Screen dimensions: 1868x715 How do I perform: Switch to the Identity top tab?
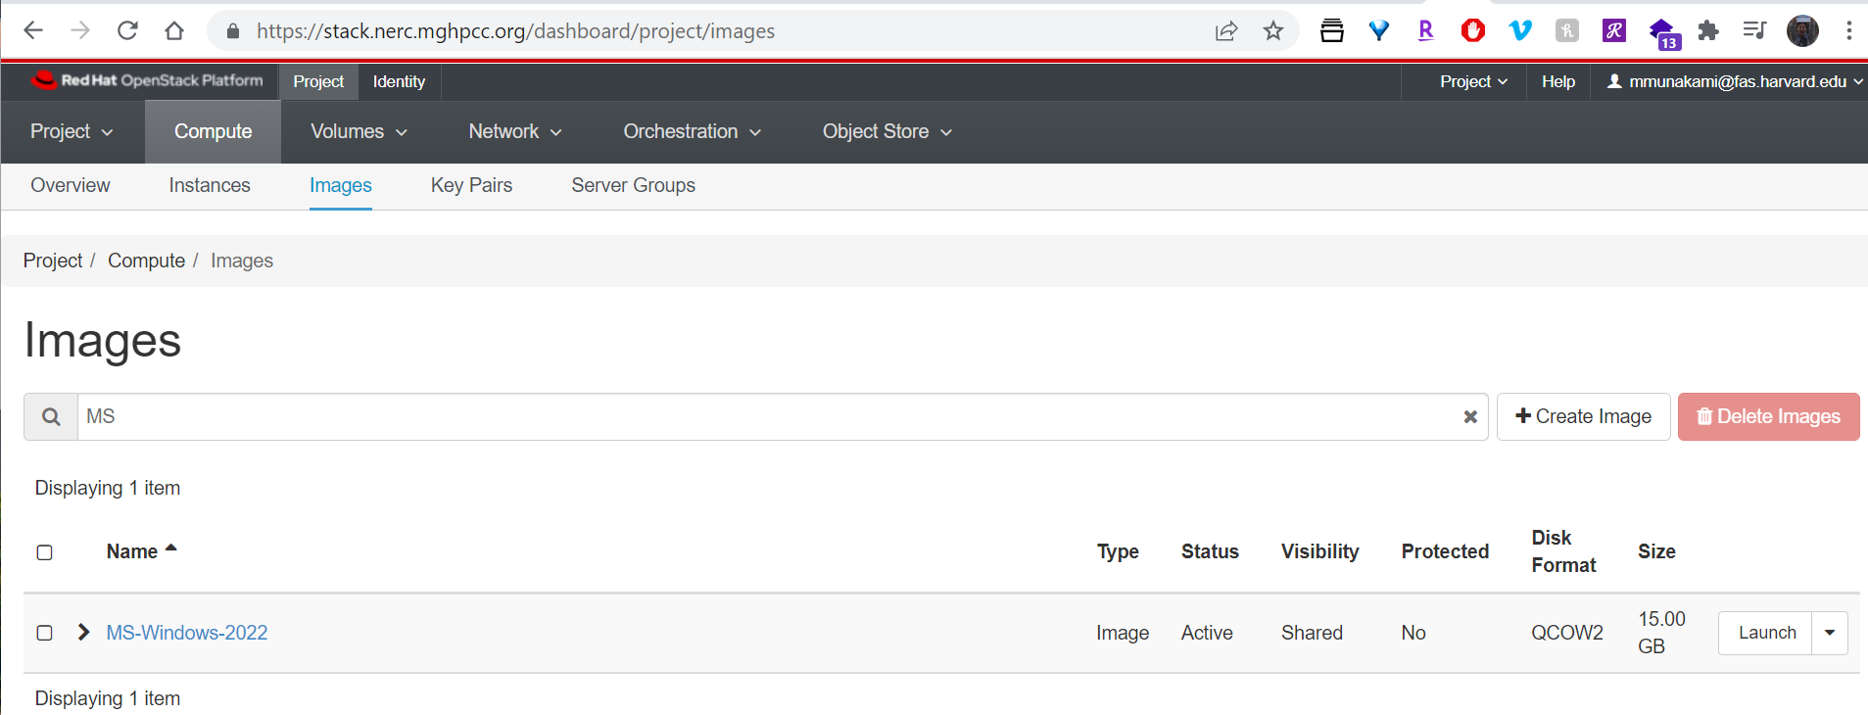coord(399,82)
